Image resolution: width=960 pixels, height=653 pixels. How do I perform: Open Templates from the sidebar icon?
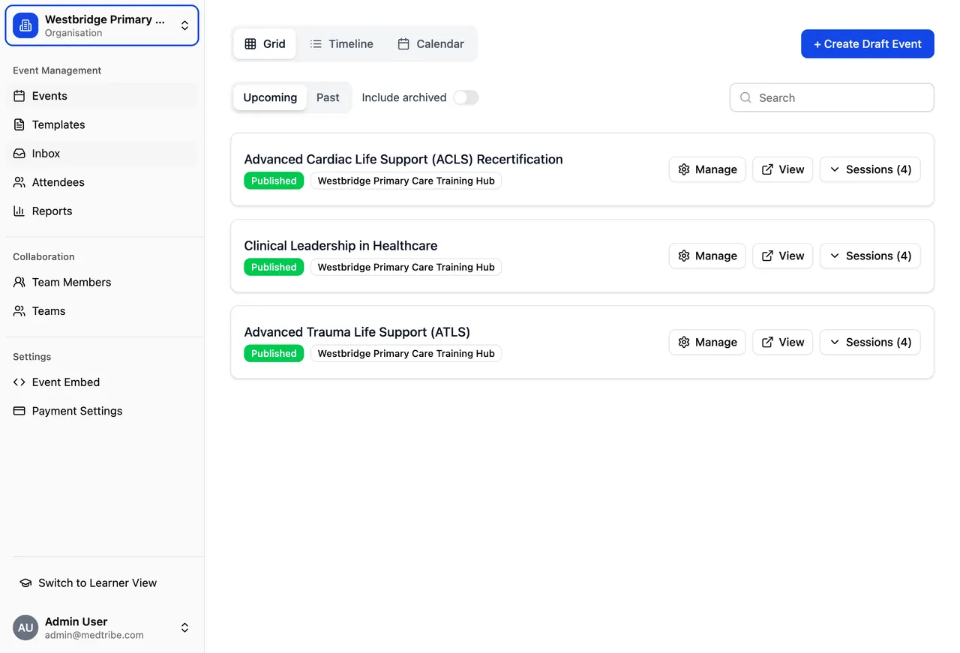(19, 124)
